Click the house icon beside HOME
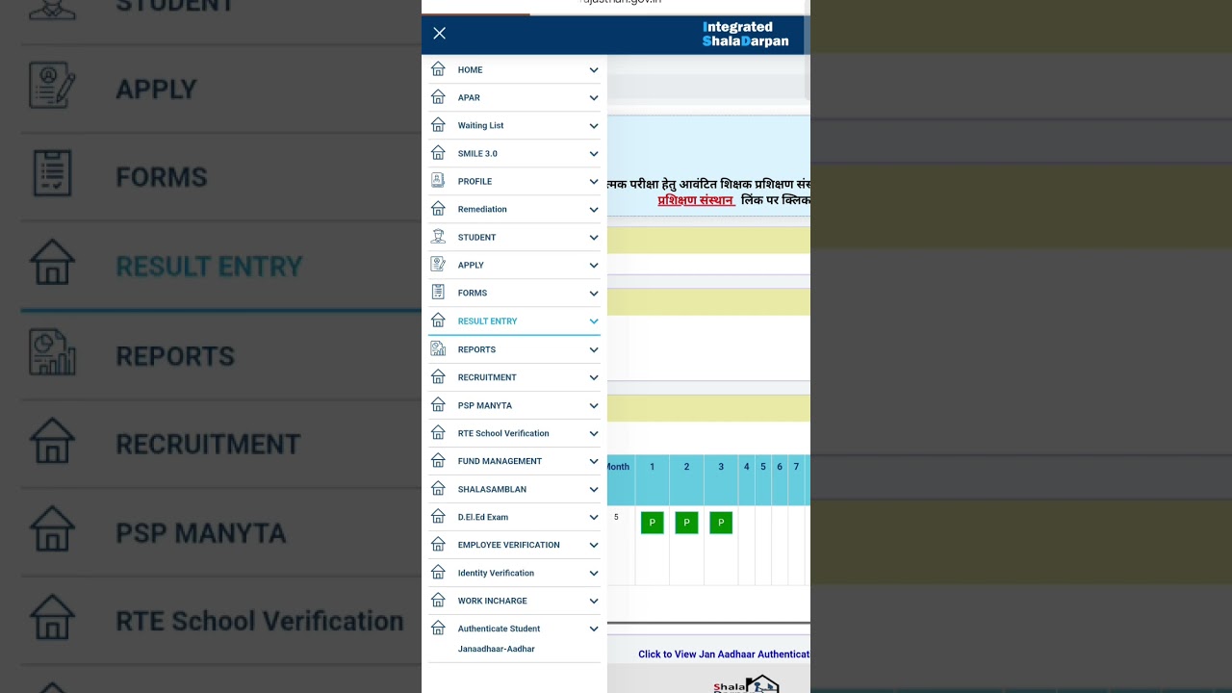The image size is (1232, 693). 438,69
